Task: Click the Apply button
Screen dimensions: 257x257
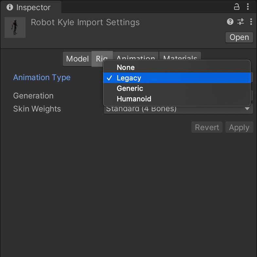Action: 239,128
